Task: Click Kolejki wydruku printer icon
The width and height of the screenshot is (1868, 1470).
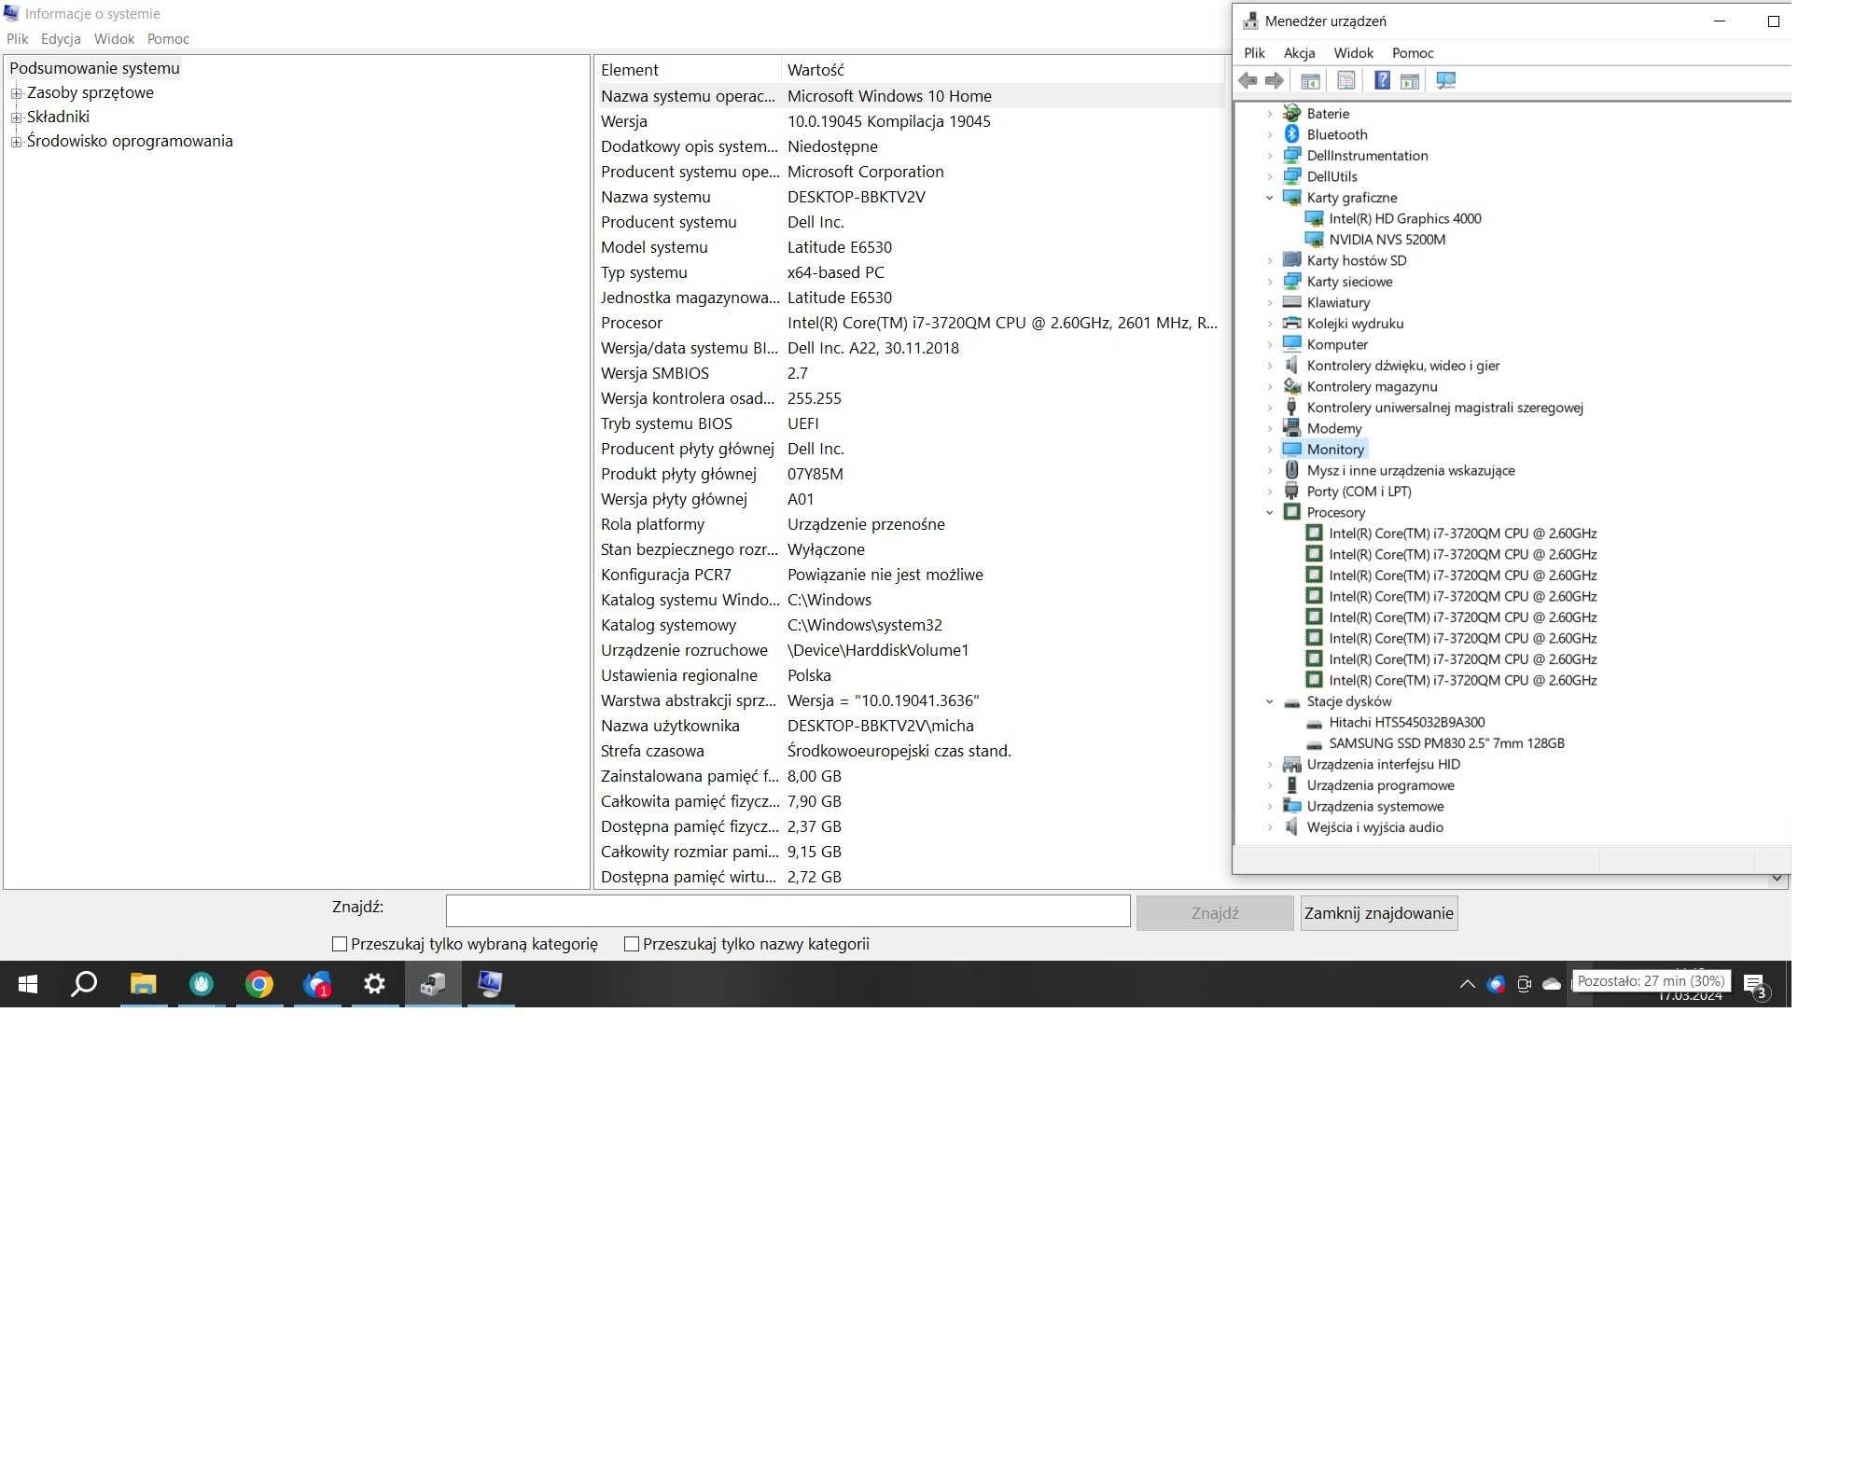Action: [x=1291, y=324]
